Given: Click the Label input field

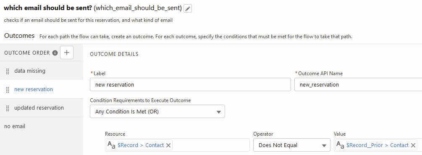Looking at the screenshot, I should pyautogui.click(x=190, y=84).
